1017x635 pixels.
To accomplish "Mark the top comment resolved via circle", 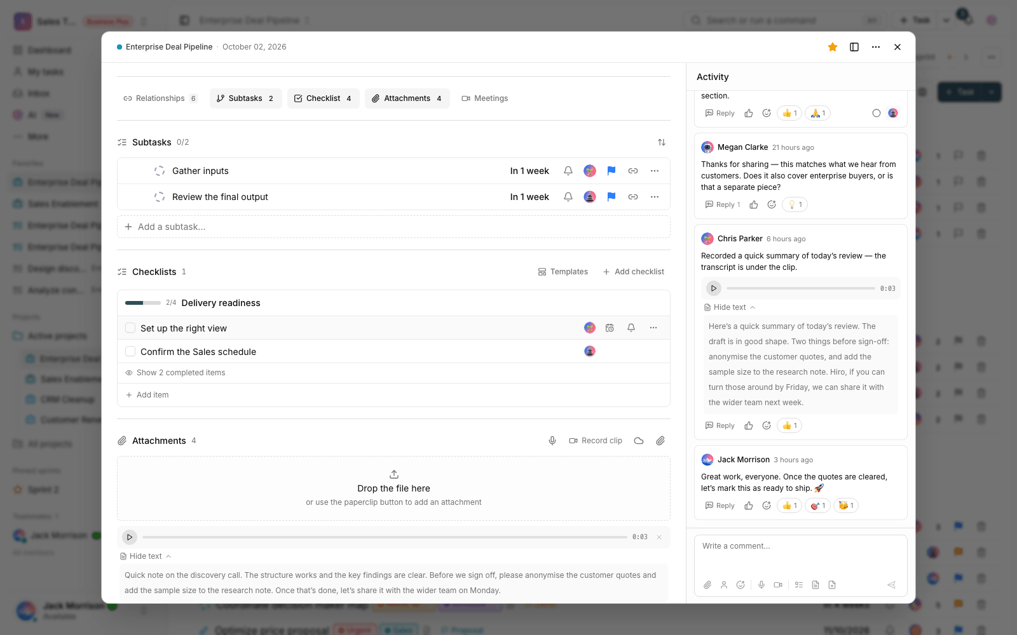I will coord(877,113).
